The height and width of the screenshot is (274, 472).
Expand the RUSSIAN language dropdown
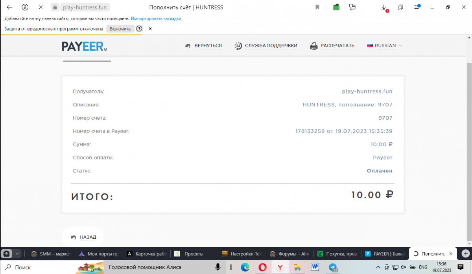click(385, 46)
